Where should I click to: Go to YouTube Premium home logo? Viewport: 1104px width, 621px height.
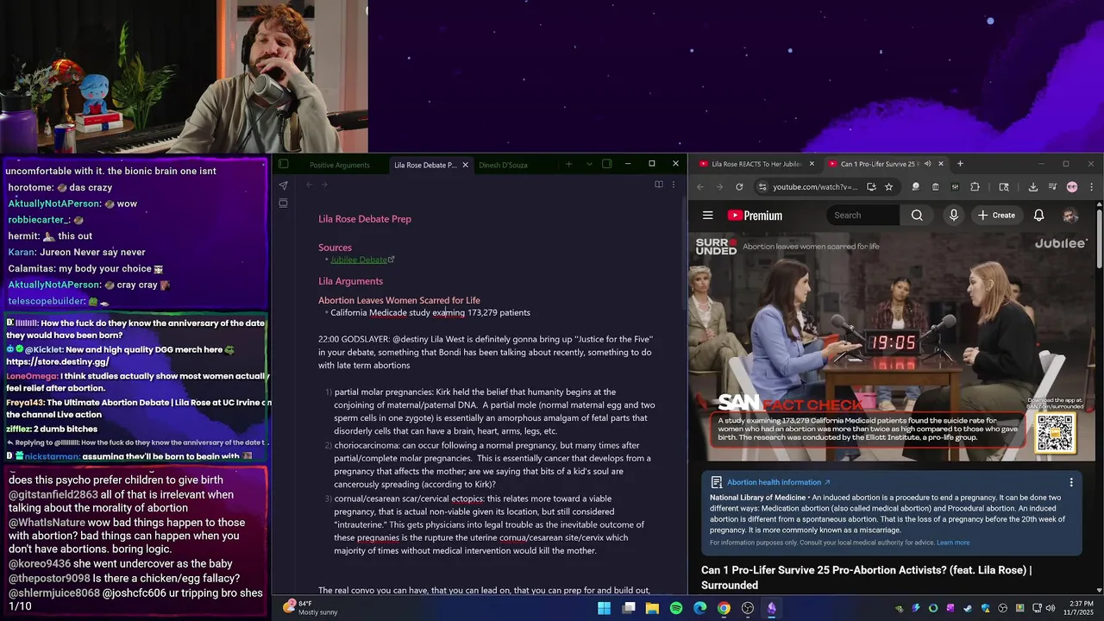coord(755,216)
